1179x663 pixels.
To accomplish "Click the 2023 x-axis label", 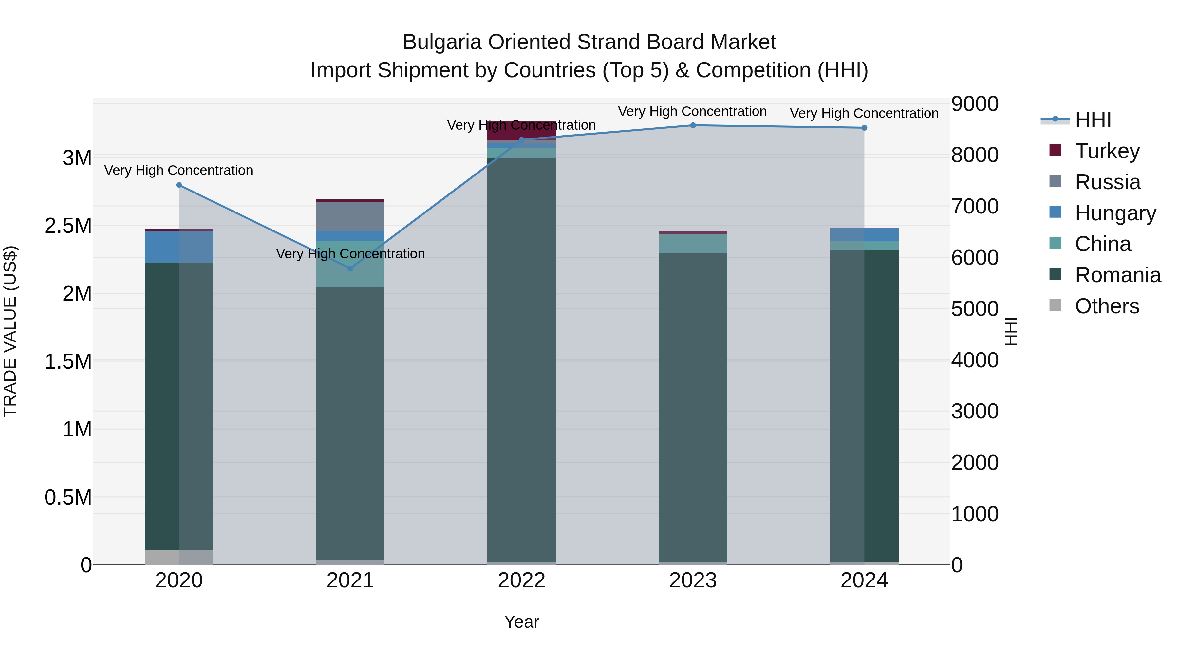I will click(x=693, y=580).
